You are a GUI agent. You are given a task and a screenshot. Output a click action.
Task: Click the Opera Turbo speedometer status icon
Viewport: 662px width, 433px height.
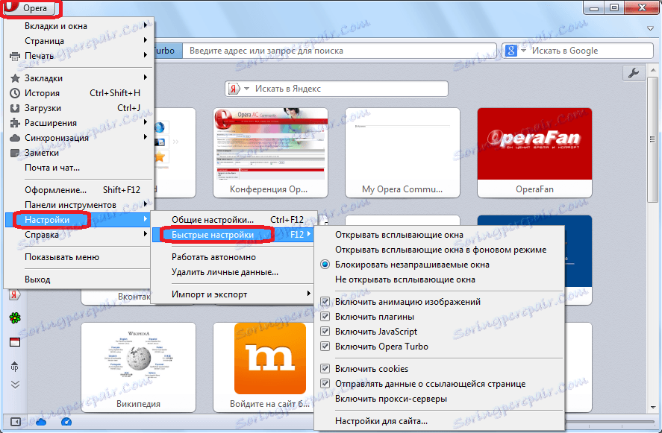(x=66, y=422)
